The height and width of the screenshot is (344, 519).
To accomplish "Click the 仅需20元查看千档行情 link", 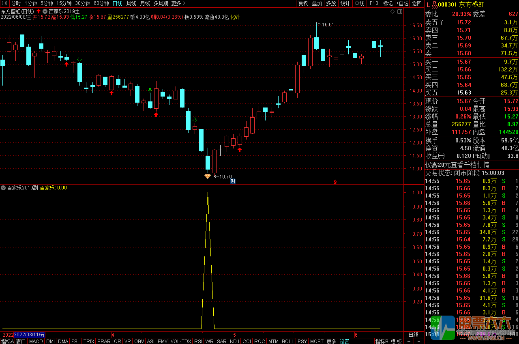I will click(457, 165).
